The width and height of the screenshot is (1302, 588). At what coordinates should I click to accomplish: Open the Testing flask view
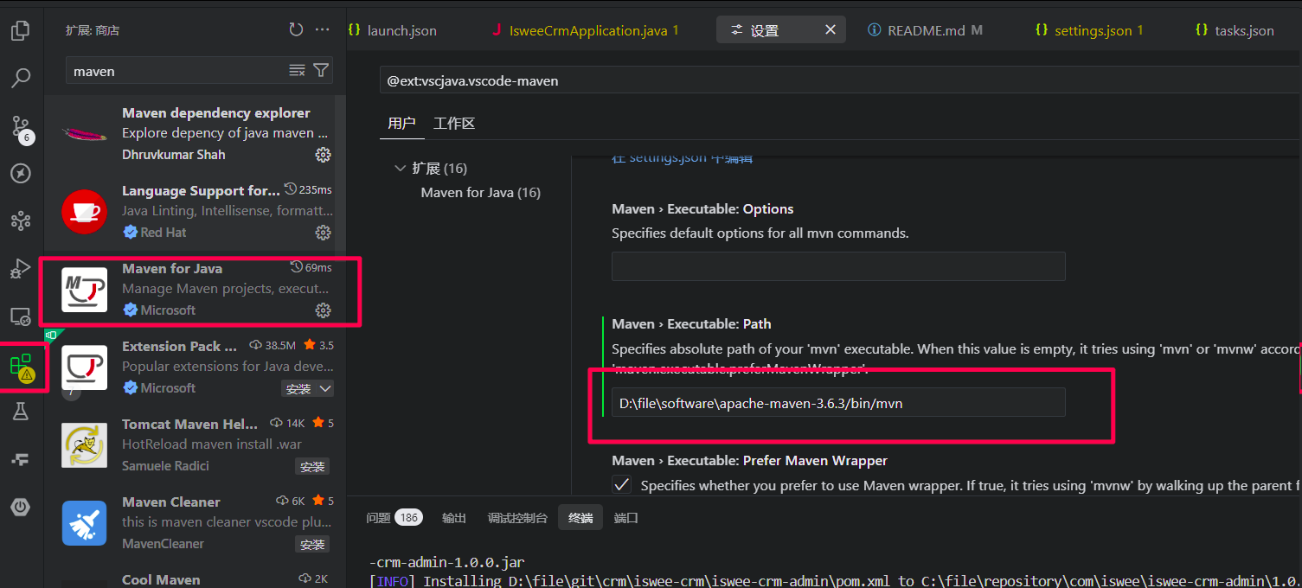pyautogui.click(x=21, y=412)
